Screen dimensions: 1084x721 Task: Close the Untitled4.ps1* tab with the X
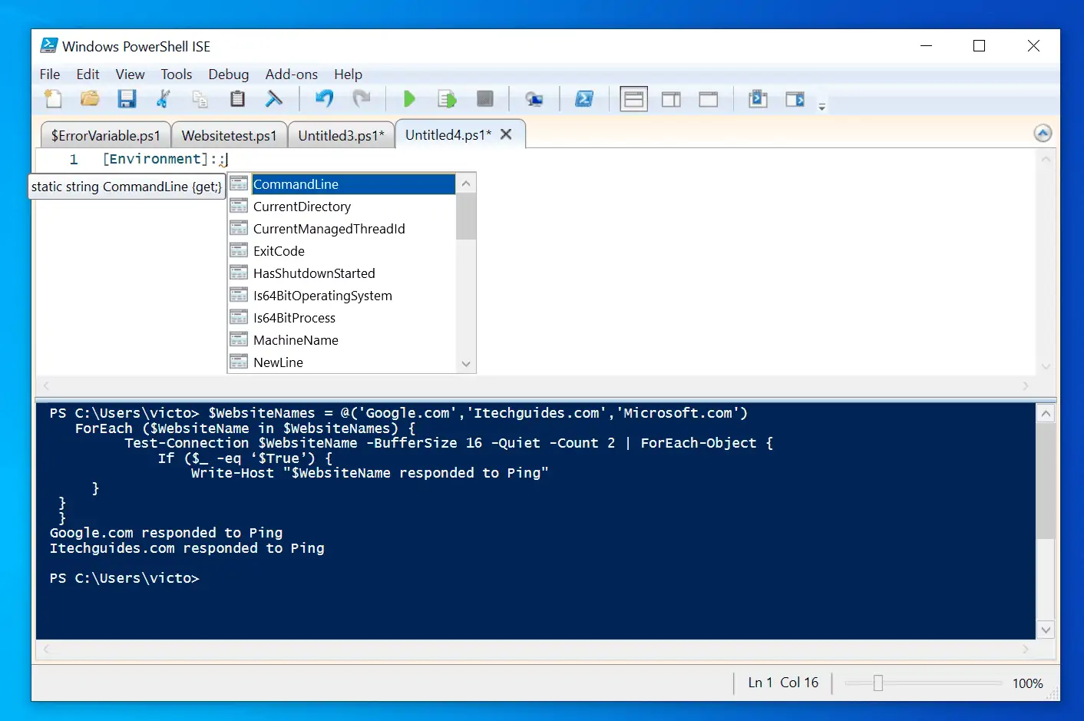(506, 134)
